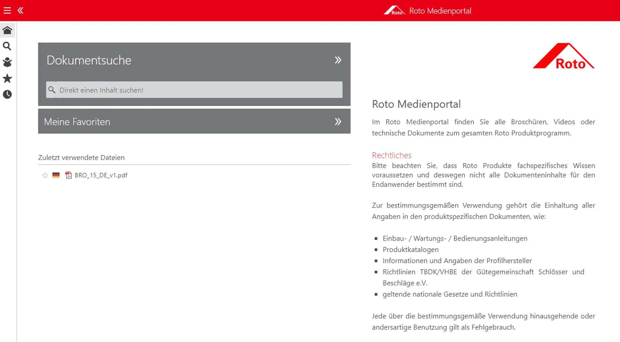
Task: Open favorites via the sidebar star icon
Action: [x=7, y=78]
